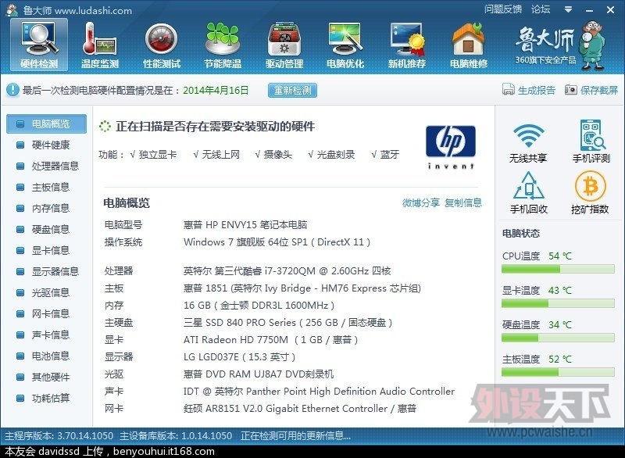Select 电脑概览 in sidebar
Screen dimensions: 625x458
pos(46,124)
